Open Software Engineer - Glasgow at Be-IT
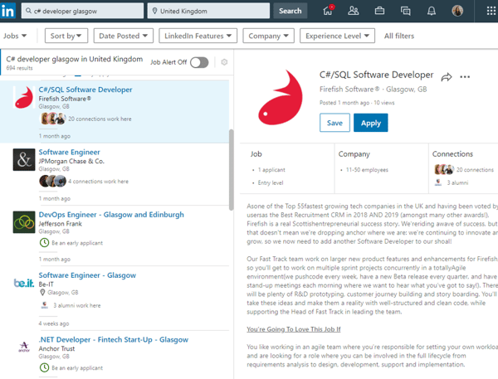498x379 pixels. pos(87,275)
